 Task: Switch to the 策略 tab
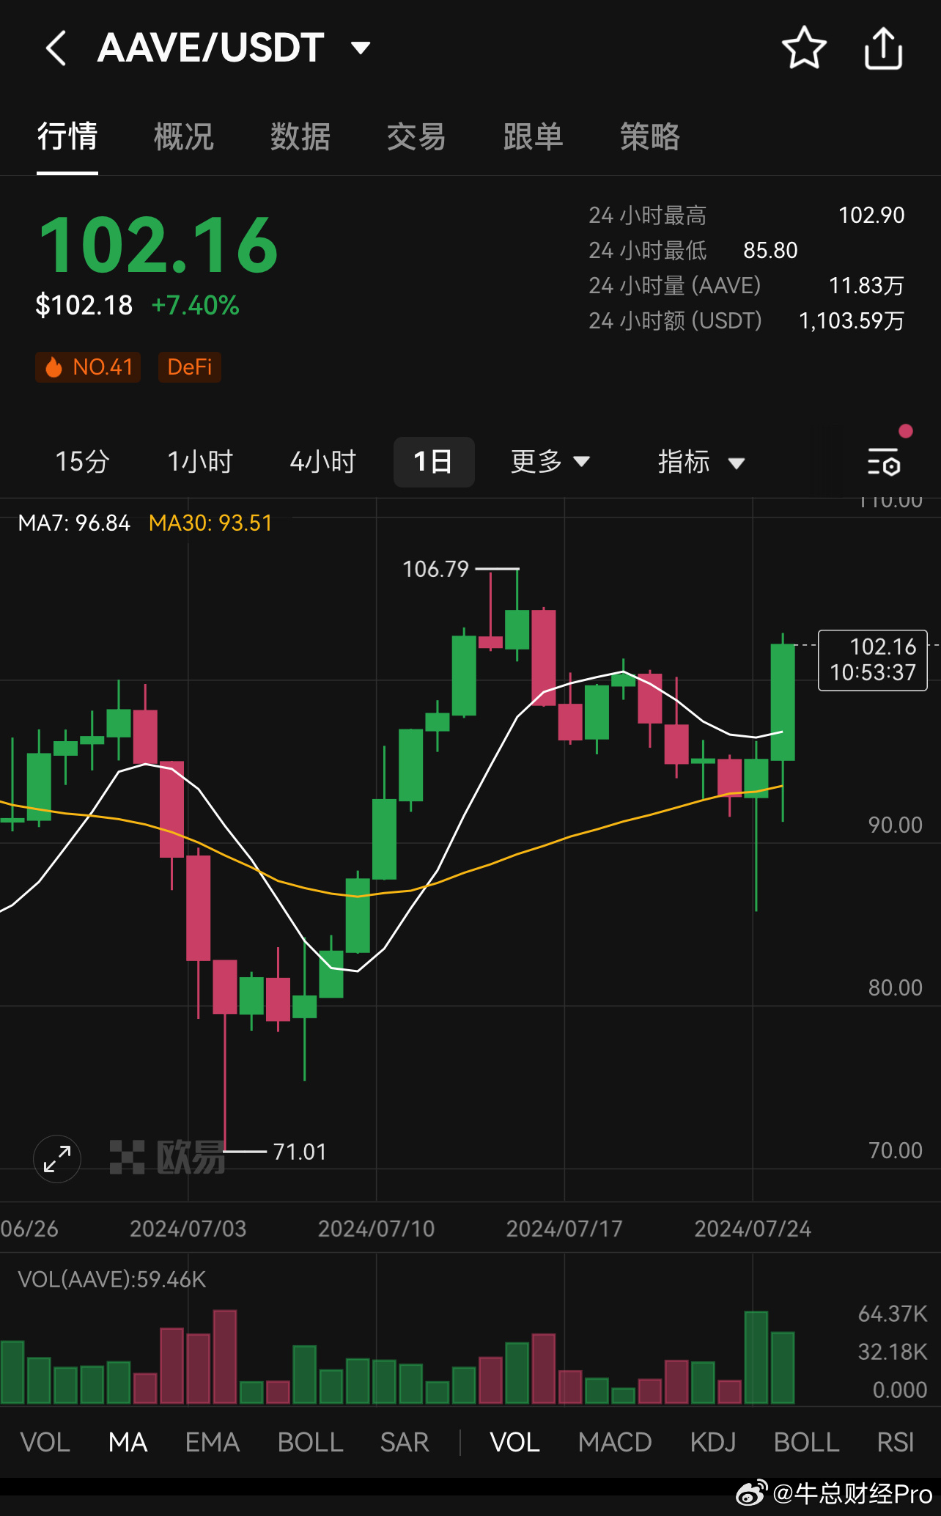point(650,136)
